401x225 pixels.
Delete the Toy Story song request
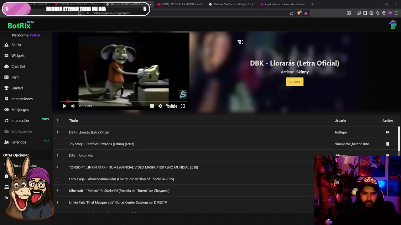388,144
